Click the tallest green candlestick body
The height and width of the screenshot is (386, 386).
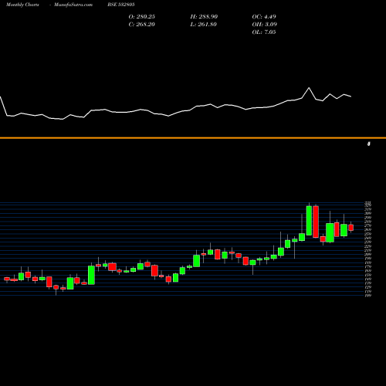pos(309,221)
